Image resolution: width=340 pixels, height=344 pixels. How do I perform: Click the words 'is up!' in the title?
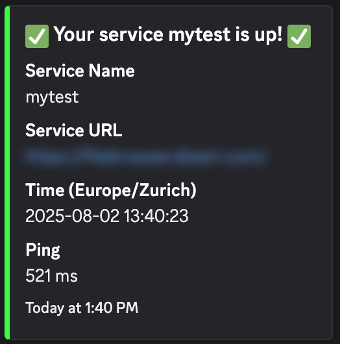(x=259, y=34)
